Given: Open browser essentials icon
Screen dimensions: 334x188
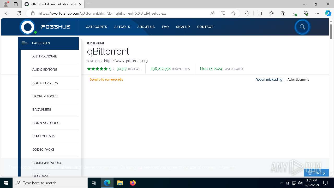Looking at the screenshot, I should pos(306,13).
